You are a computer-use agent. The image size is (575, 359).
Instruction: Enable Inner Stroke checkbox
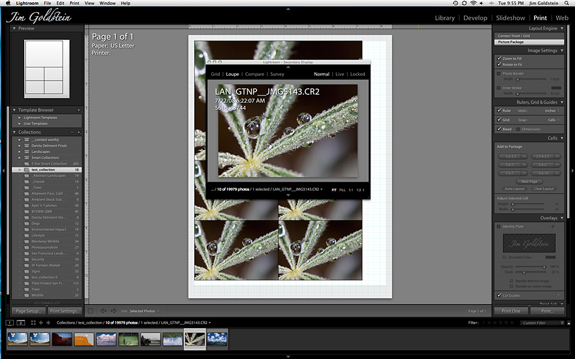click(x=499, y=88)
